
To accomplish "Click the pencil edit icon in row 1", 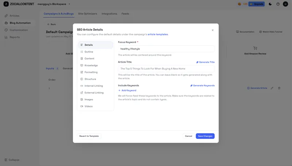I will pyautogui.click(x=272, y=88).
